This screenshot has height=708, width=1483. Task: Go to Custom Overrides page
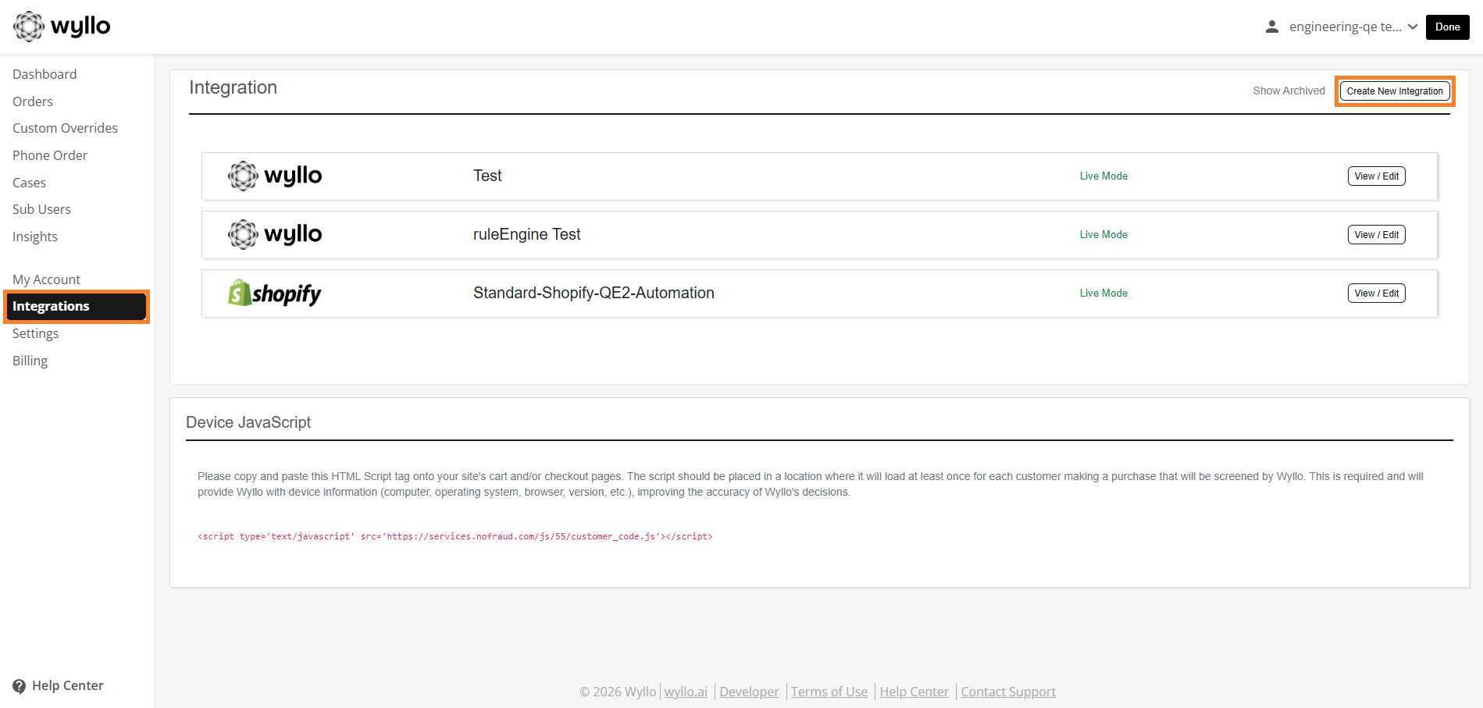click(65, 128)
